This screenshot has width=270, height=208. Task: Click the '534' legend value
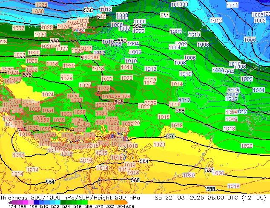[x=66, y=206]
